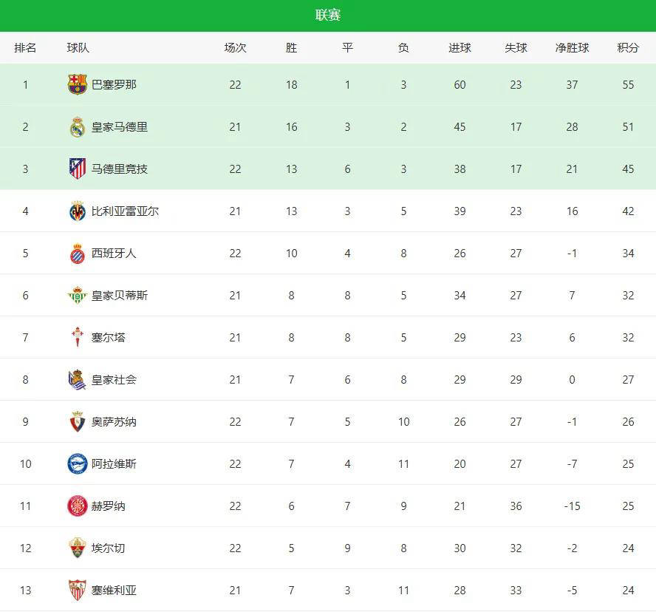
Task: Click the Espanyol club crest icon
Action: pos(77,254)
